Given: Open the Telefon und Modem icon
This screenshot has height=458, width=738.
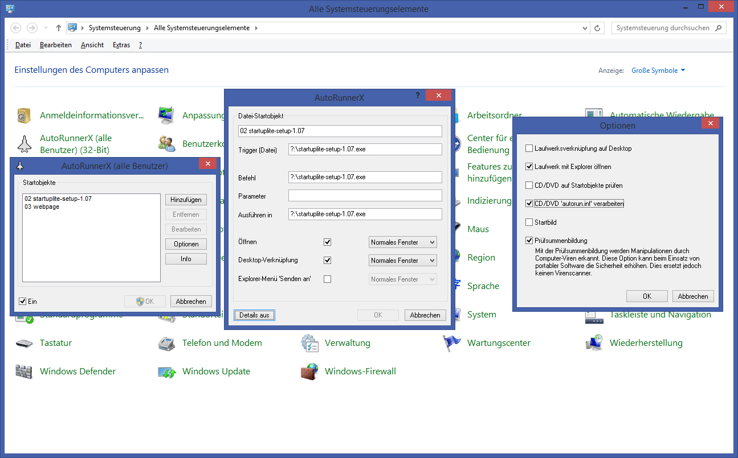Looking at the screenshot, I should point(166,343).
